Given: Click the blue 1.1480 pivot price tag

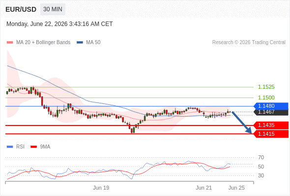Looking at the screenshot, I should [x=271, y=106].
